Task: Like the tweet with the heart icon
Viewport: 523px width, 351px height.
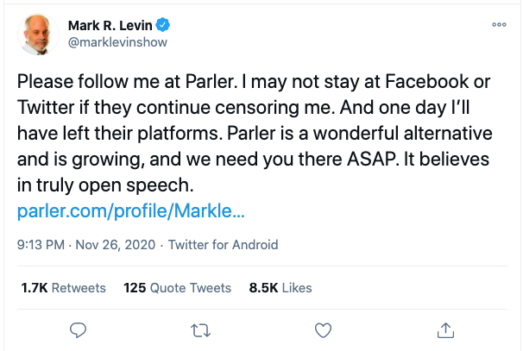Action: 324,329
